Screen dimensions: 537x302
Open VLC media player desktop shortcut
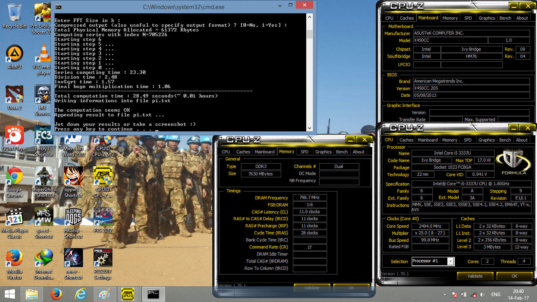[44, 60]
